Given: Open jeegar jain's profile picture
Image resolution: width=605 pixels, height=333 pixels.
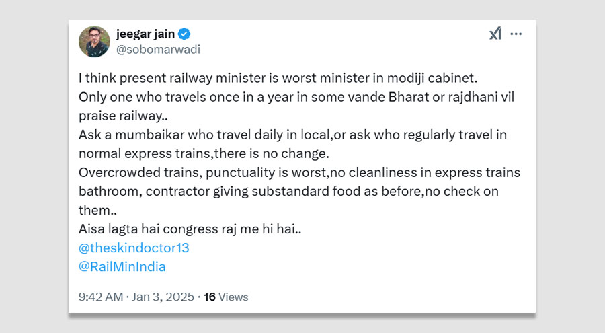Looking at the screenshot, I should click(94, 41).
